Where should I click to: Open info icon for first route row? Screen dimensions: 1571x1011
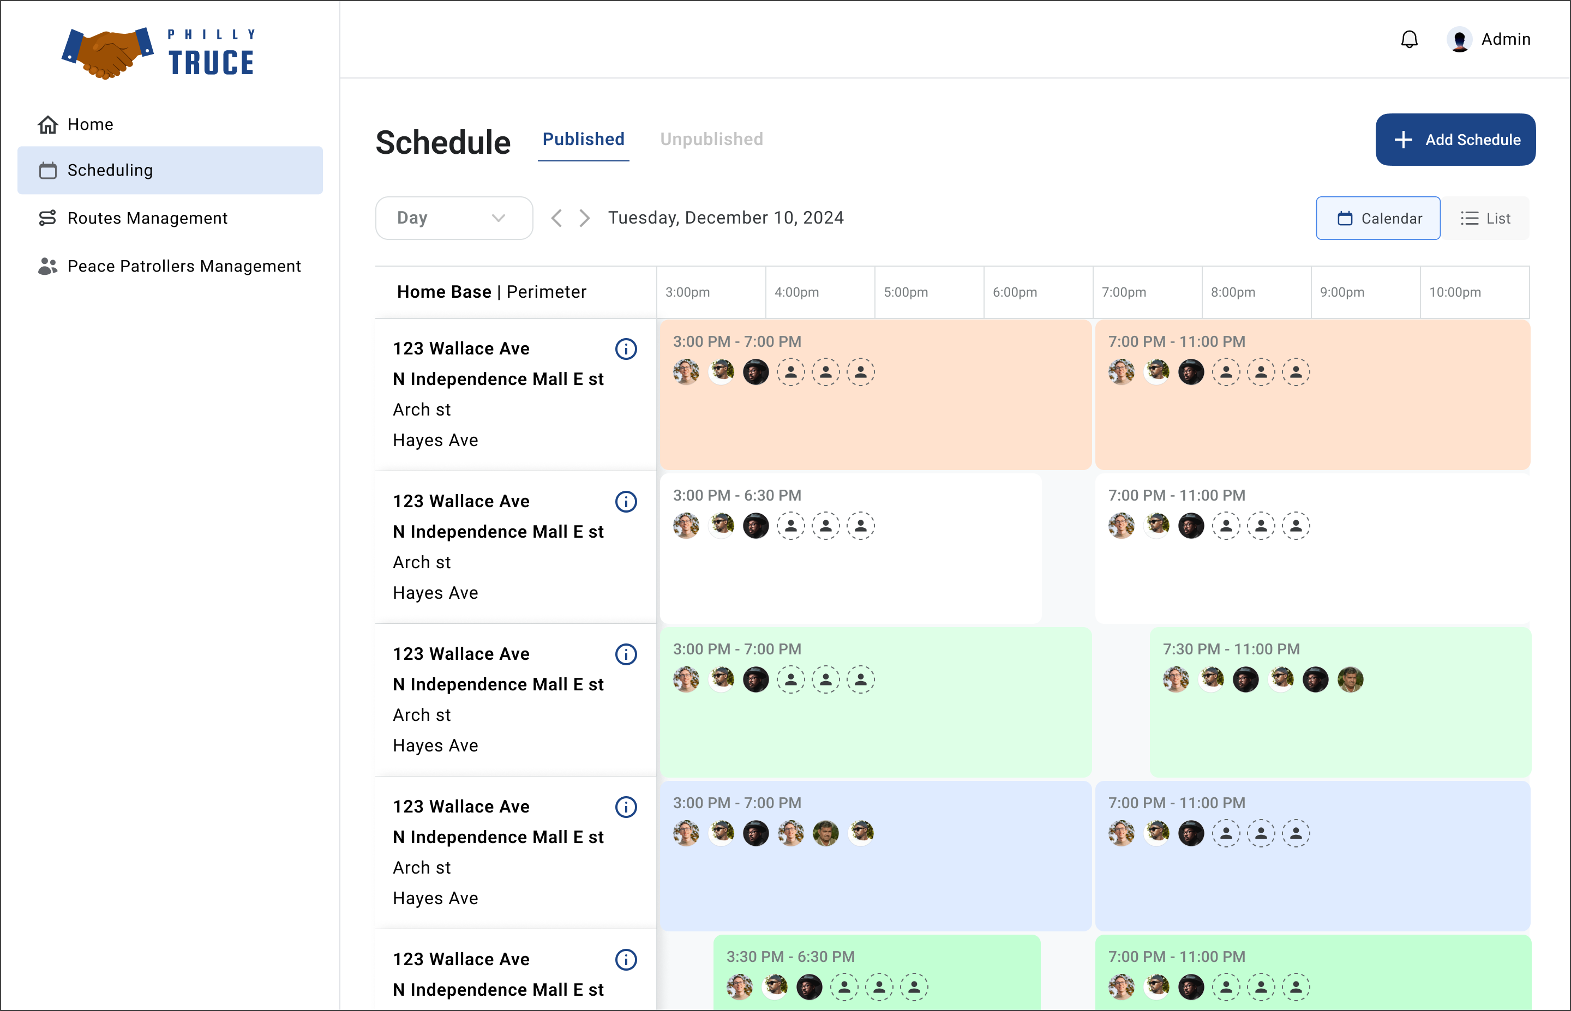626,348
